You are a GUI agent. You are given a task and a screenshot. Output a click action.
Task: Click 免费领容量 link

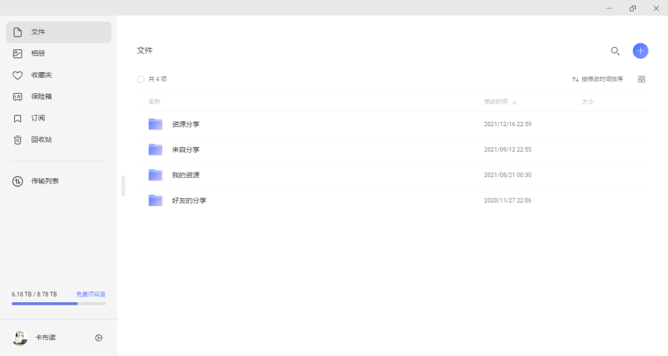click(91, 294)
